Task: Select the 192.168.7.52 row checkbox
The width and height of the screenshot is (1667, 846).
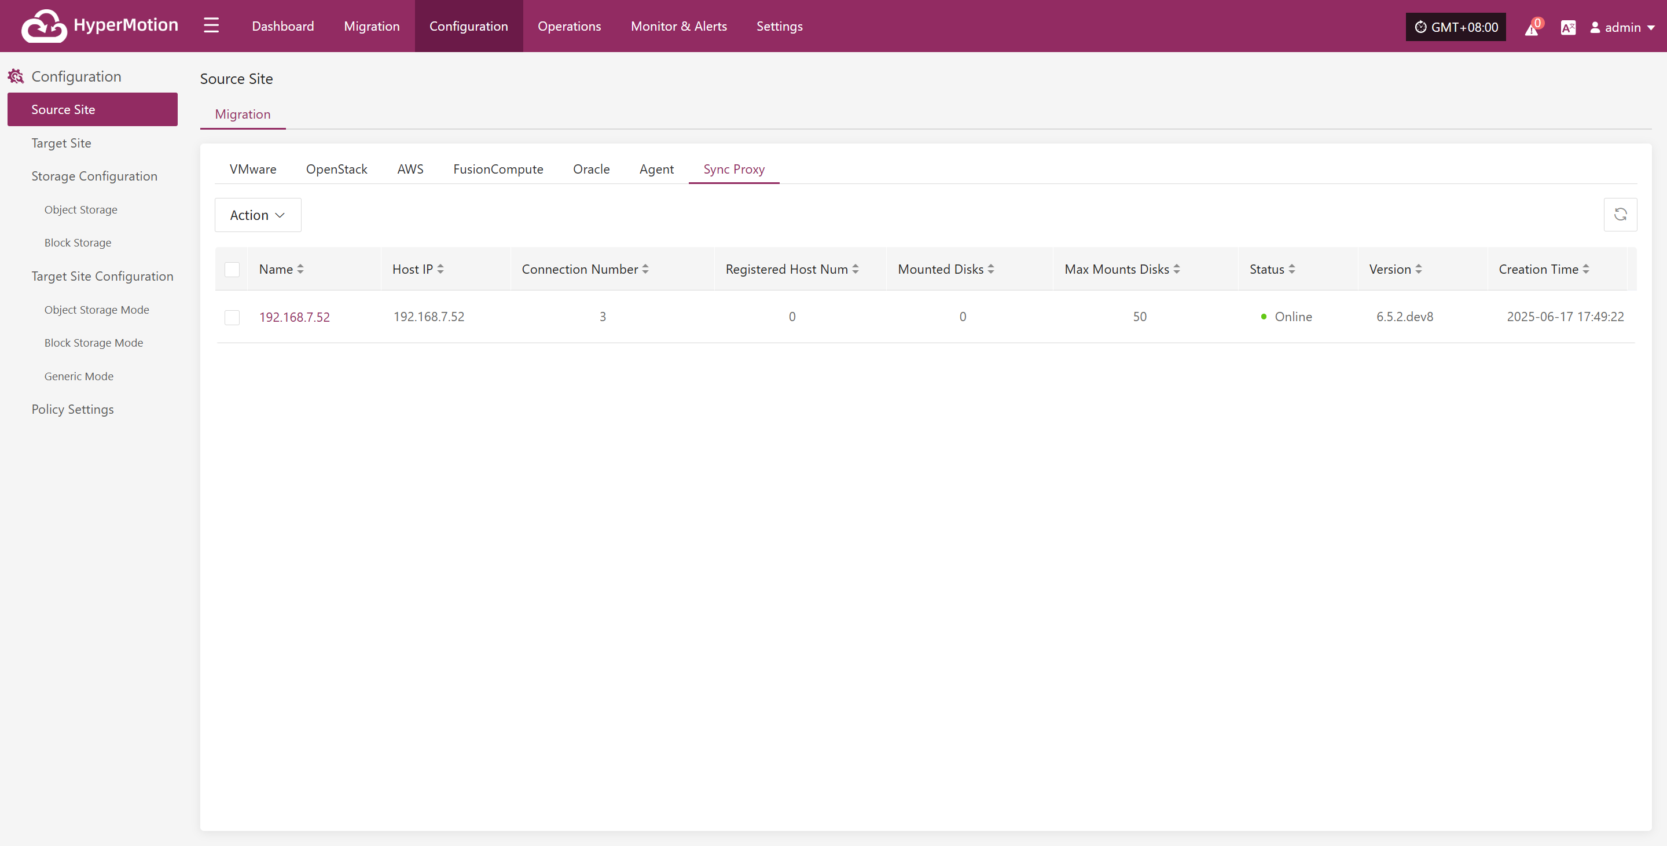Action: coord(232,317)
